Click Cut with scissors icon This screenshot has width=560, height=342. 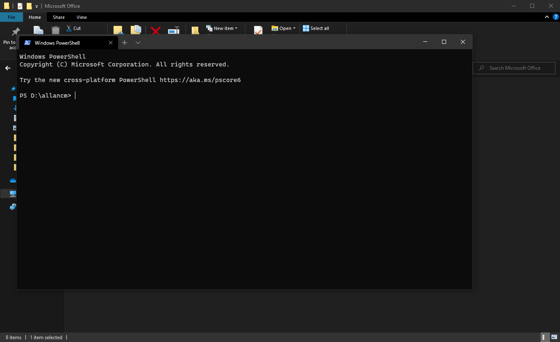[x=73, y=28]
